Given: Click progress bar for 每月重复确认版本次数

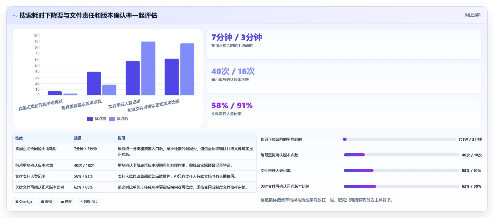Looking at the screenshot, I should [x=401, y=155].
